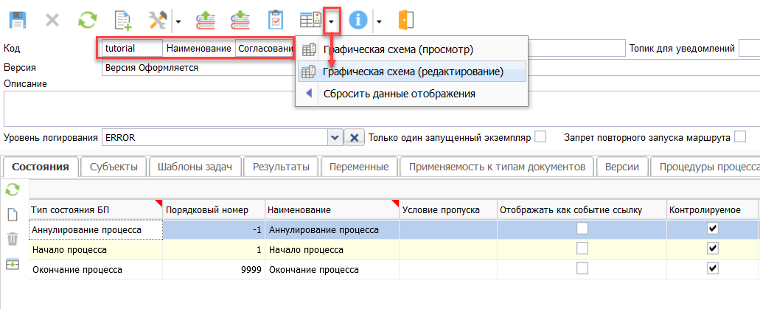760x309 pixels.
Task: Click the 'Код' field containing tutorial
Action: coord(131,49)
